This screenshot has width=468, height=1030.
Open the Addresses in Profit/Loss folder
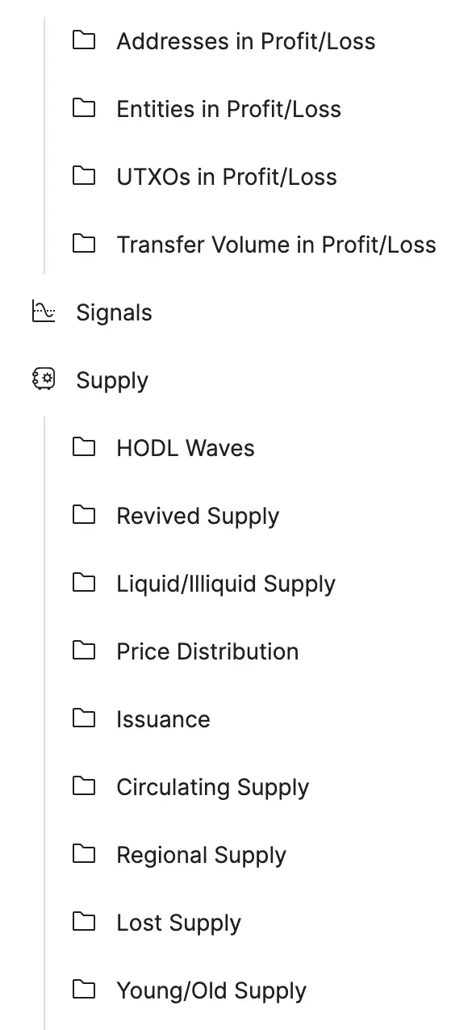coord(245,41)
